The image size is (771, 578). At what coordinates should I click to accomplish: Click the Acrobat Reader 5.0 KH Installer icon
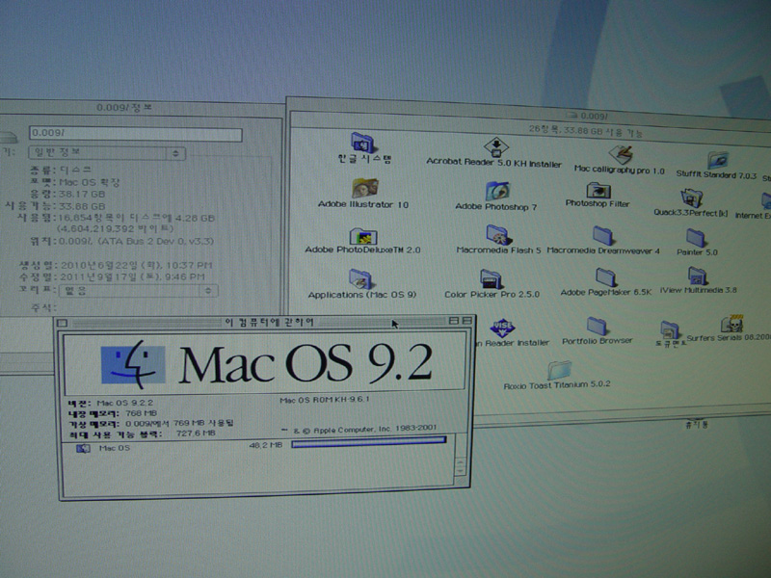[495, 146]
